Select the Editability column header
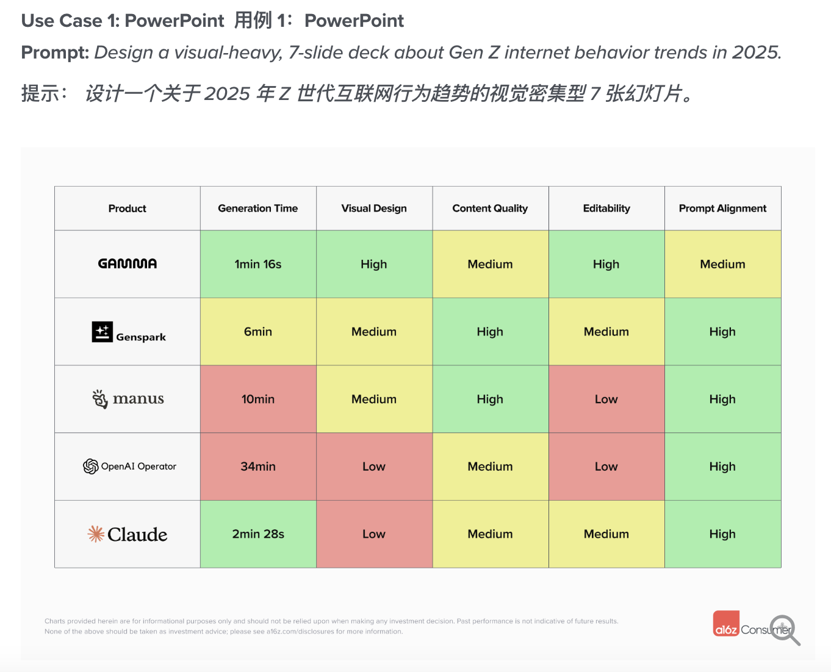Image resolution: width=831 pixels, height=672 pixels. [606, 209]
